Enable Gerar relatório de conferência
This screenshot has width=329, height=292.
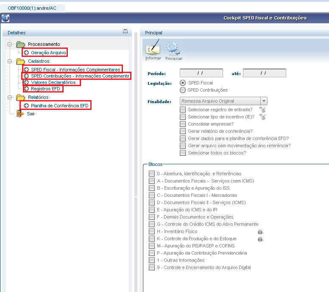183,131
